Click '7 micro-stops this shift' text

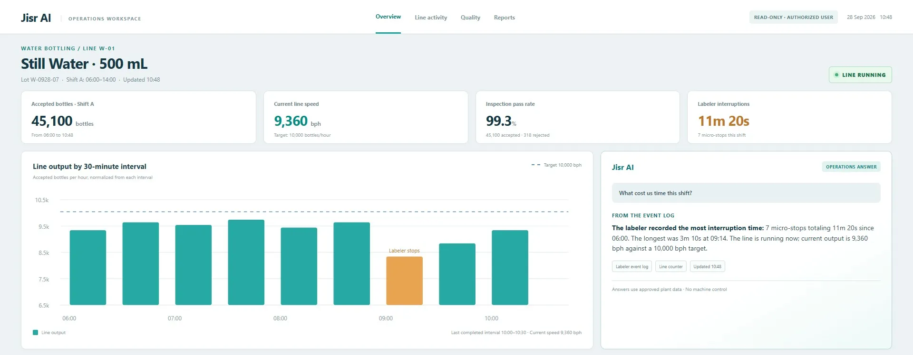click(721, 135)
